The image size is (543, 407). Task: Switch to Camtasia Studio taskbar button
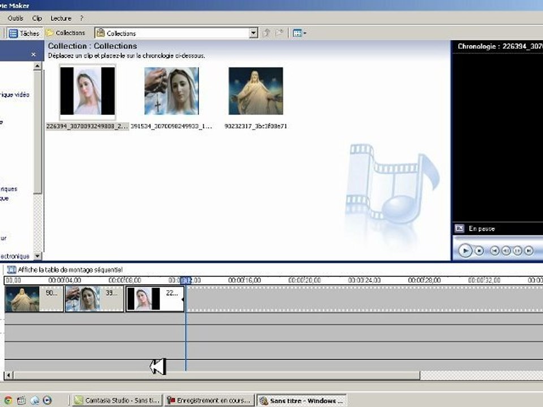click(x=117, y=400)
